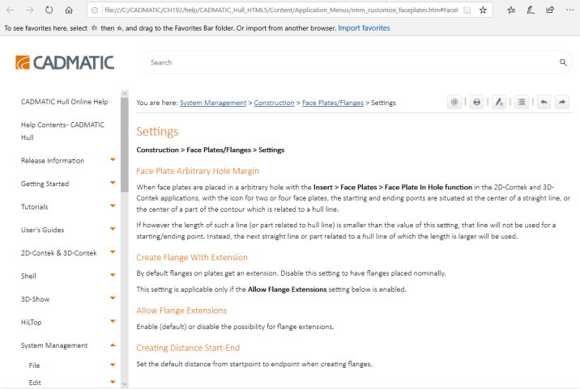The height and width of the screenshot is (389, 580).
Task: Go to previous topic with the left arrow
Action: pos(543,102)
